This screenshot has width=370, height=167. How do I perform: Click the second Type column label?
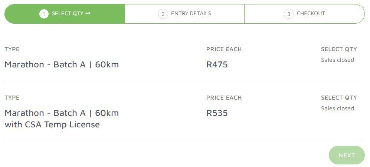tap(12, 98)
